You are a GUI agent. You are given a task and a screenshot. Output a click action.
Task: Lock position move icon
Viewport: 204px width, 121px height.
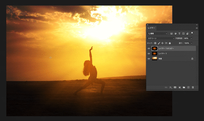click(x=162, y=43)
